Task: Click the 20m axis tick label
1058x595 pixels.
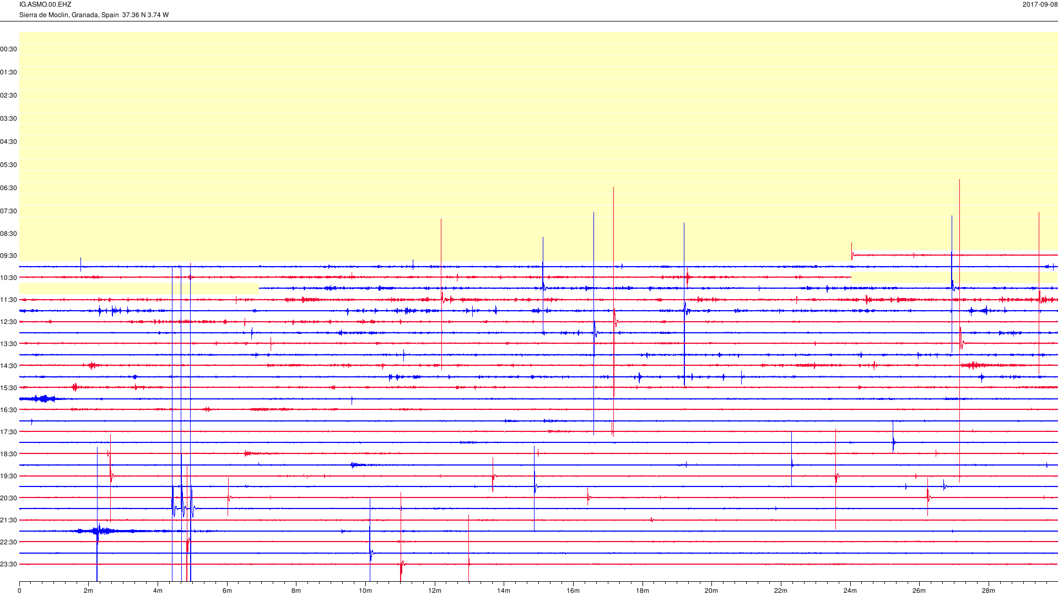Action: (711, 591)
